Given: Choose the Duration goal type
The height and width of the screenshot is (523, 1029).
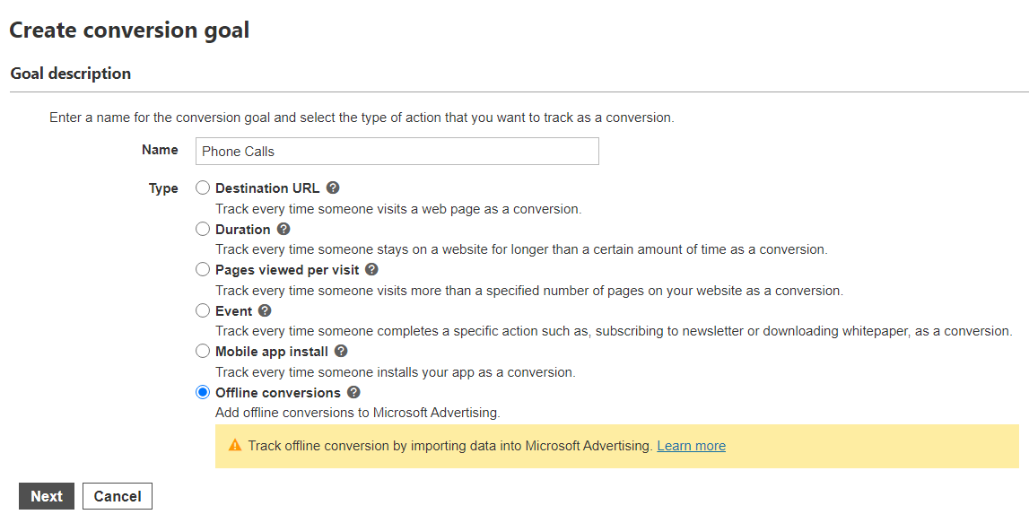Looking at the screenshot, I should click(x=202, y=229).
